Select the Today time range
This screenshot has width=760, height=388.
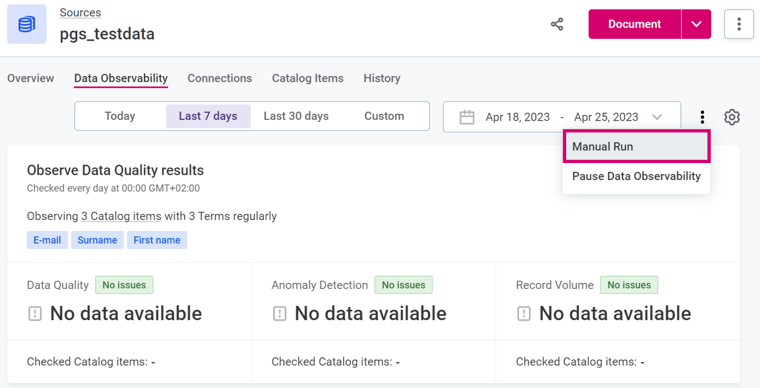pyautogui.click(x=120, y=116)
